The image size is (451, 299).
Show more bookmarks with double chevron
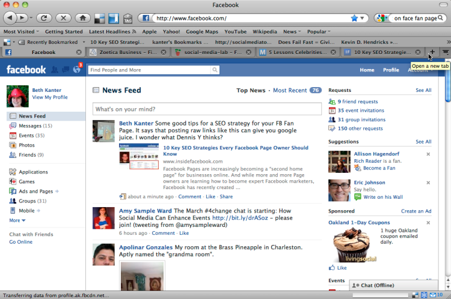click(x=449, y=42)
